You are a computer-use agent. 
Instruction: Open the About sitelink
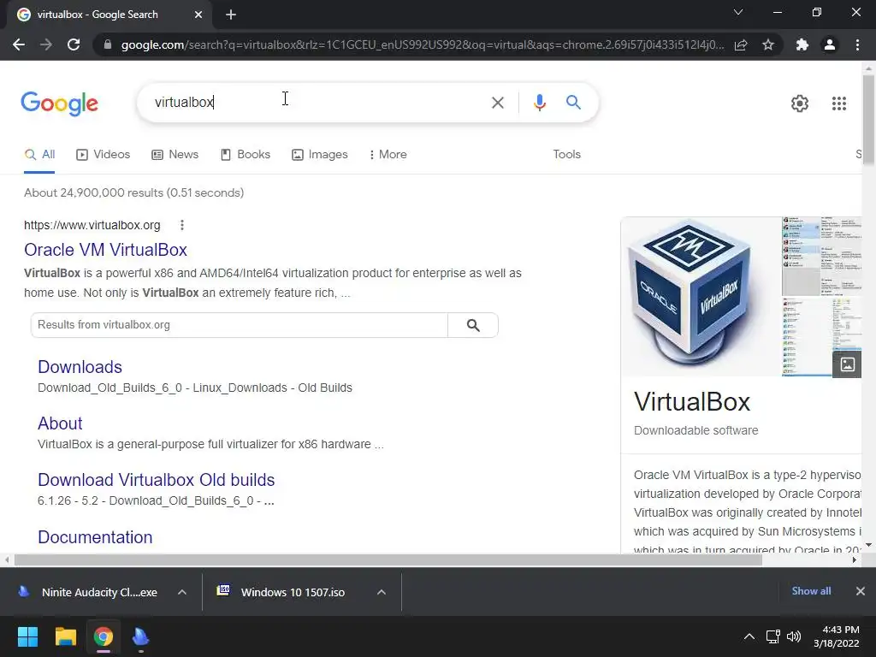[60, 423]
